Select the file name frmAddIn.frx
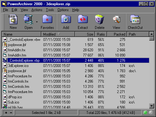Screen dimensions: 156x117 pos(17,50)
